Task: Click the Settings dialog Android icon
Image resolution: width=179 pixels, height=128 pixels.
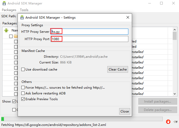Action: (x=22, y=18)
